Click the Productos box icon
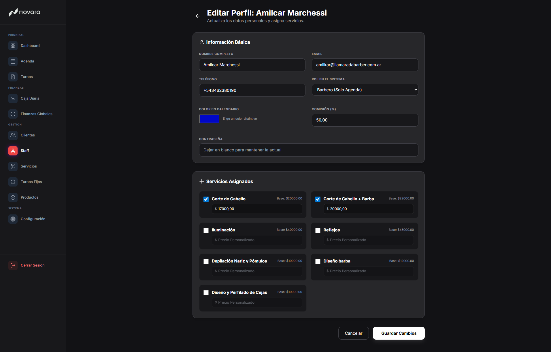The image size is (551, 352). 13,197
